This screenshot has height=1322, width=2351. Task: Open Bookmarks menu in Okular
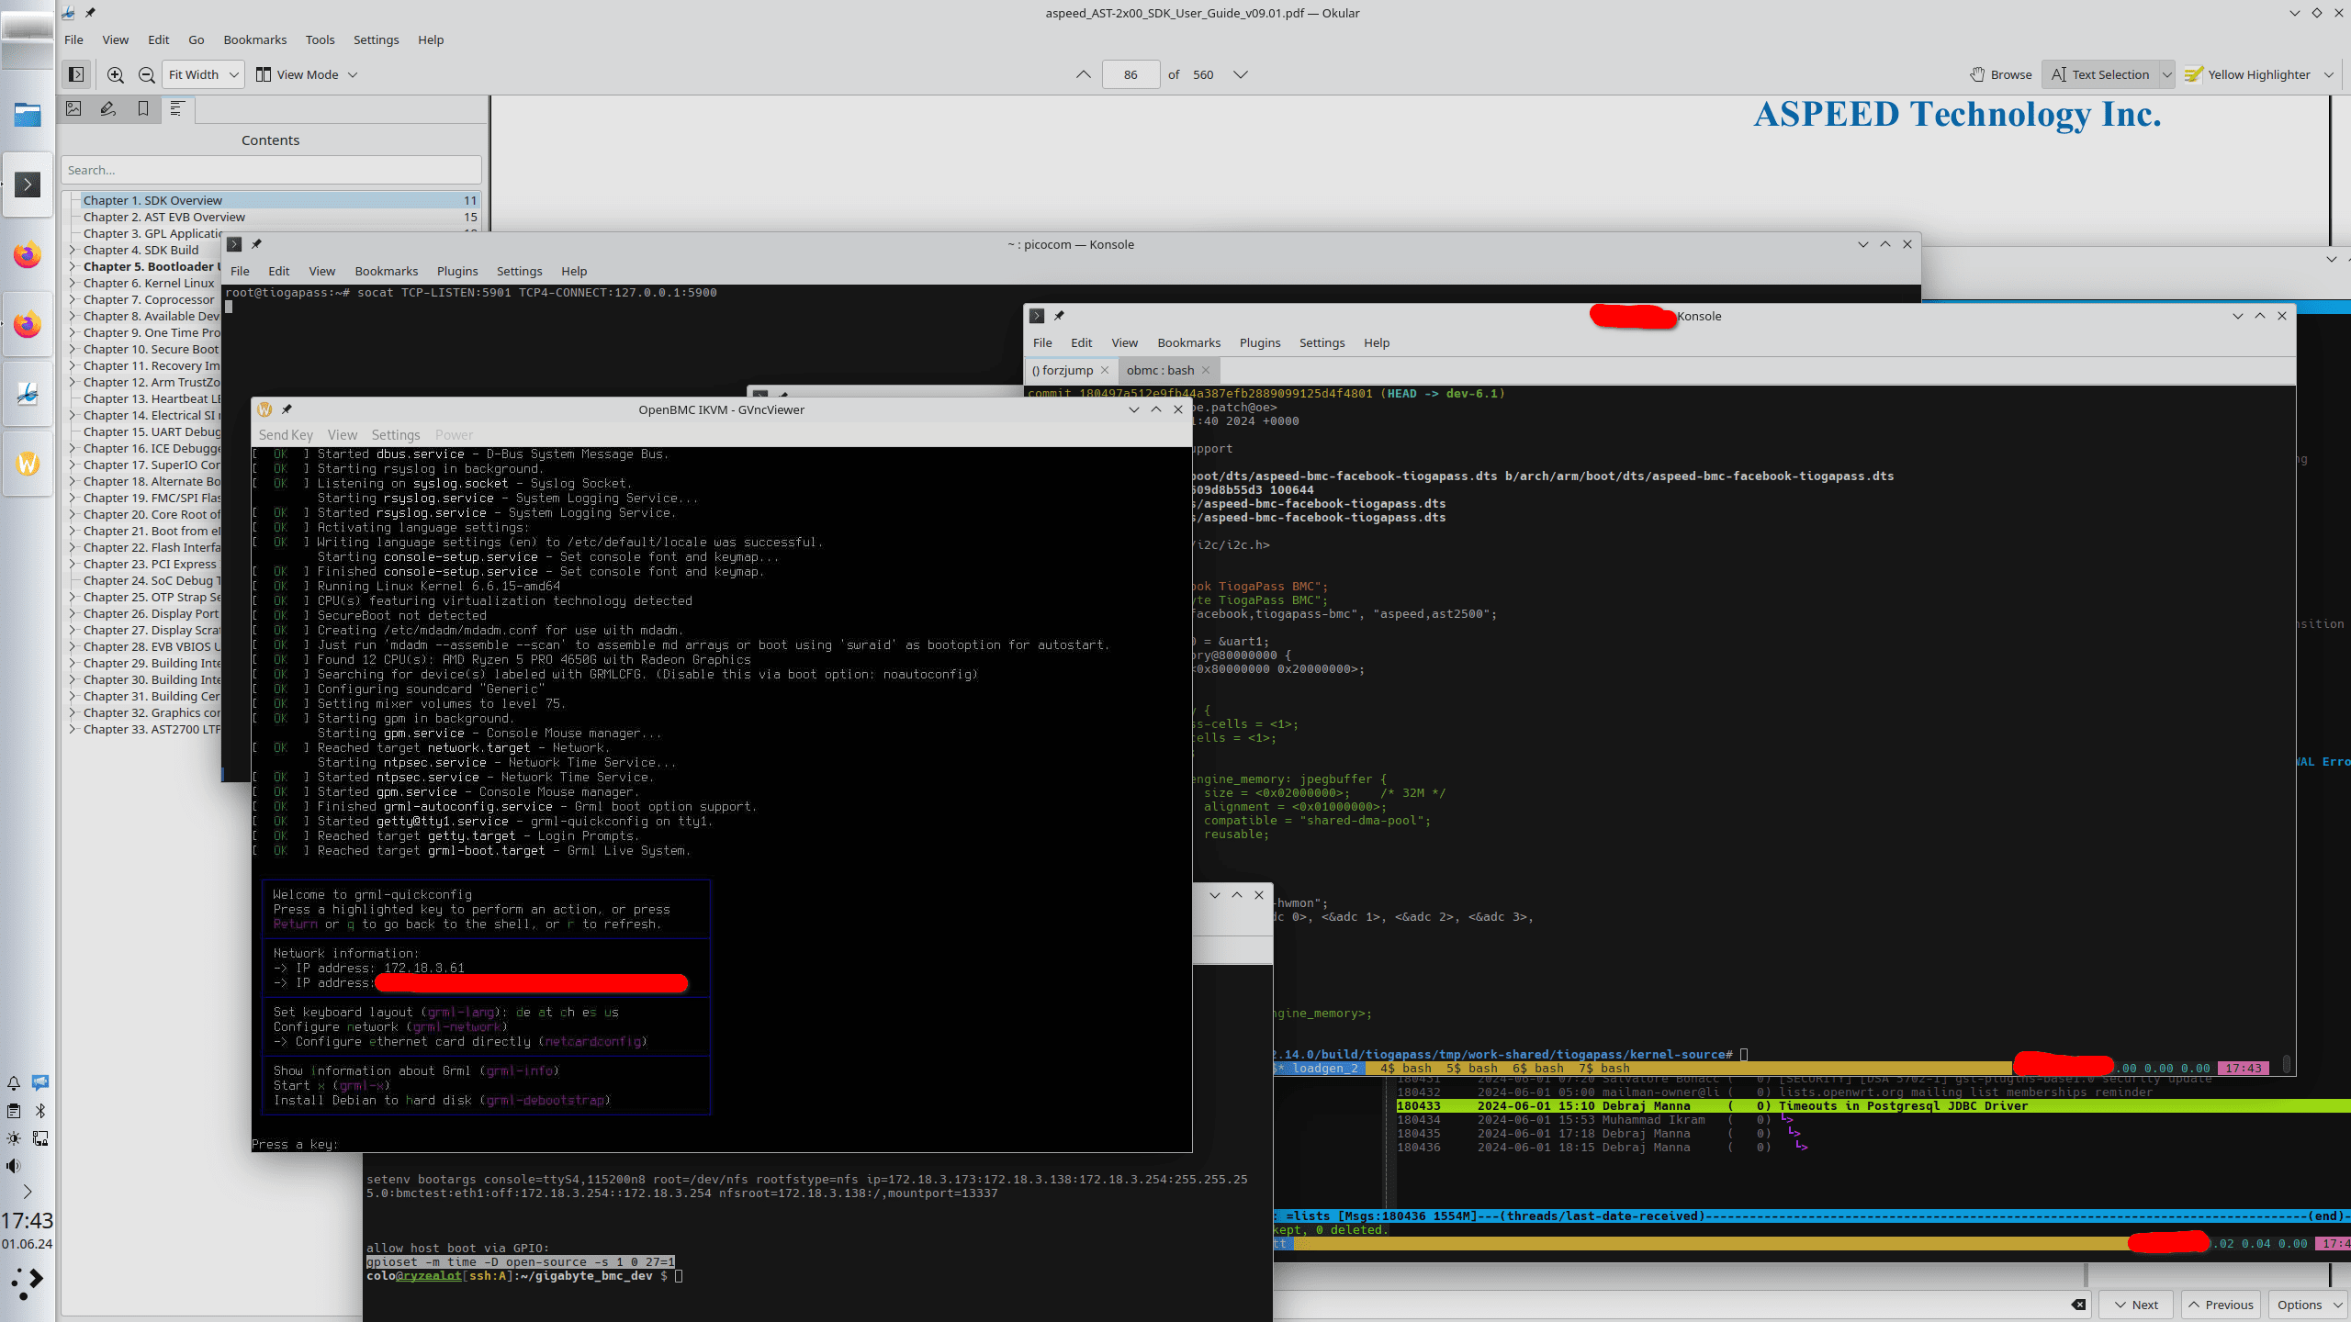point(254,39)
